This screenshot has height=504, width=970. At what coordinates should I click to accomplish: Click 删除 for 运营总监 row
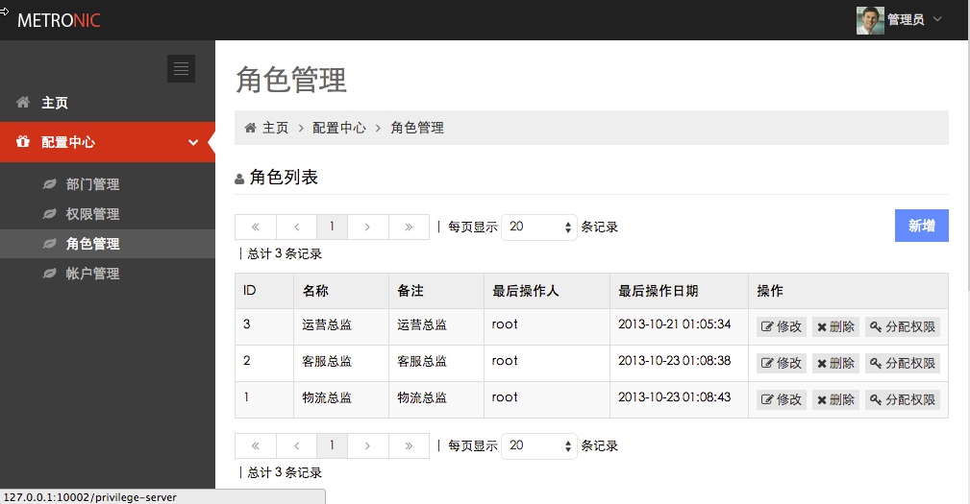835,326
